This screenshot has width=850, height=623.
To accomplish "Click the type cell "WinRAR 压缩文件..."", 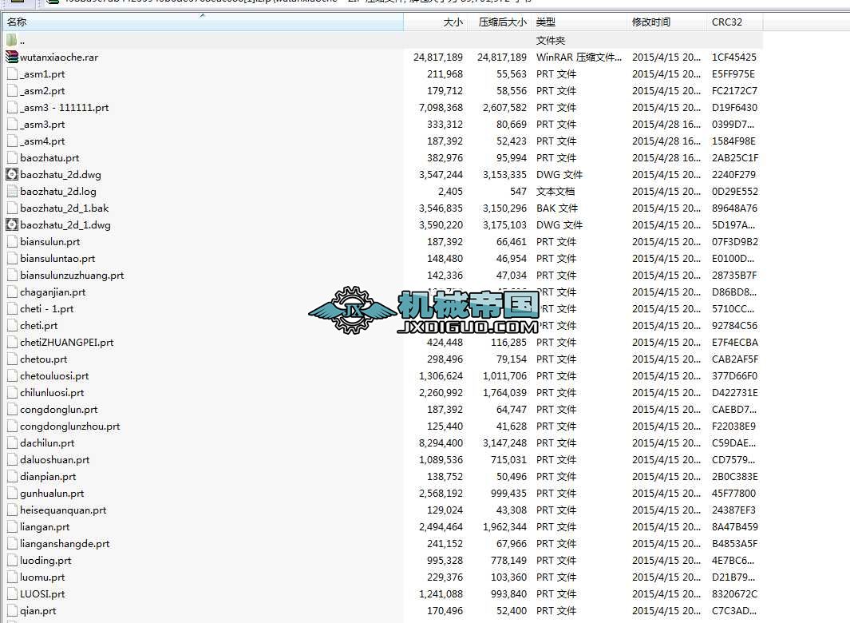I will (579, 57).
